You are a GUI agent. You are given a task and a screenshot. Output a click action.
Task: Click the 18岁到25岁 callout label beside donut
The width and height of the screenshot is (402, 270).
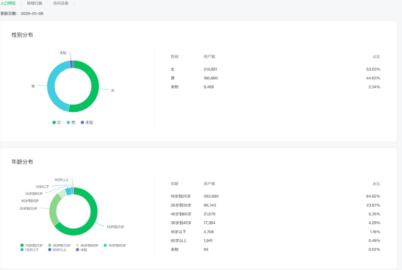point(115,227)
